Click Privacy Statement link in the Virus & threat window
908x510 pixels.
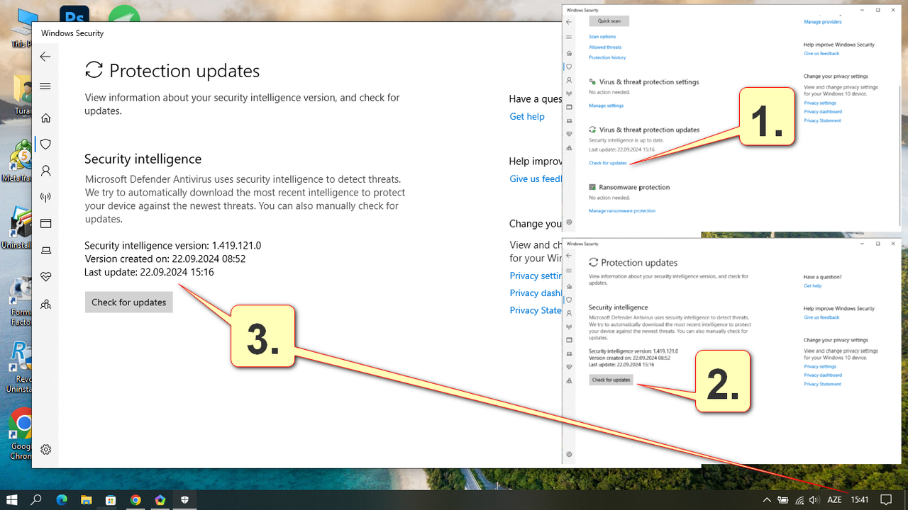[x=822, y=120]
